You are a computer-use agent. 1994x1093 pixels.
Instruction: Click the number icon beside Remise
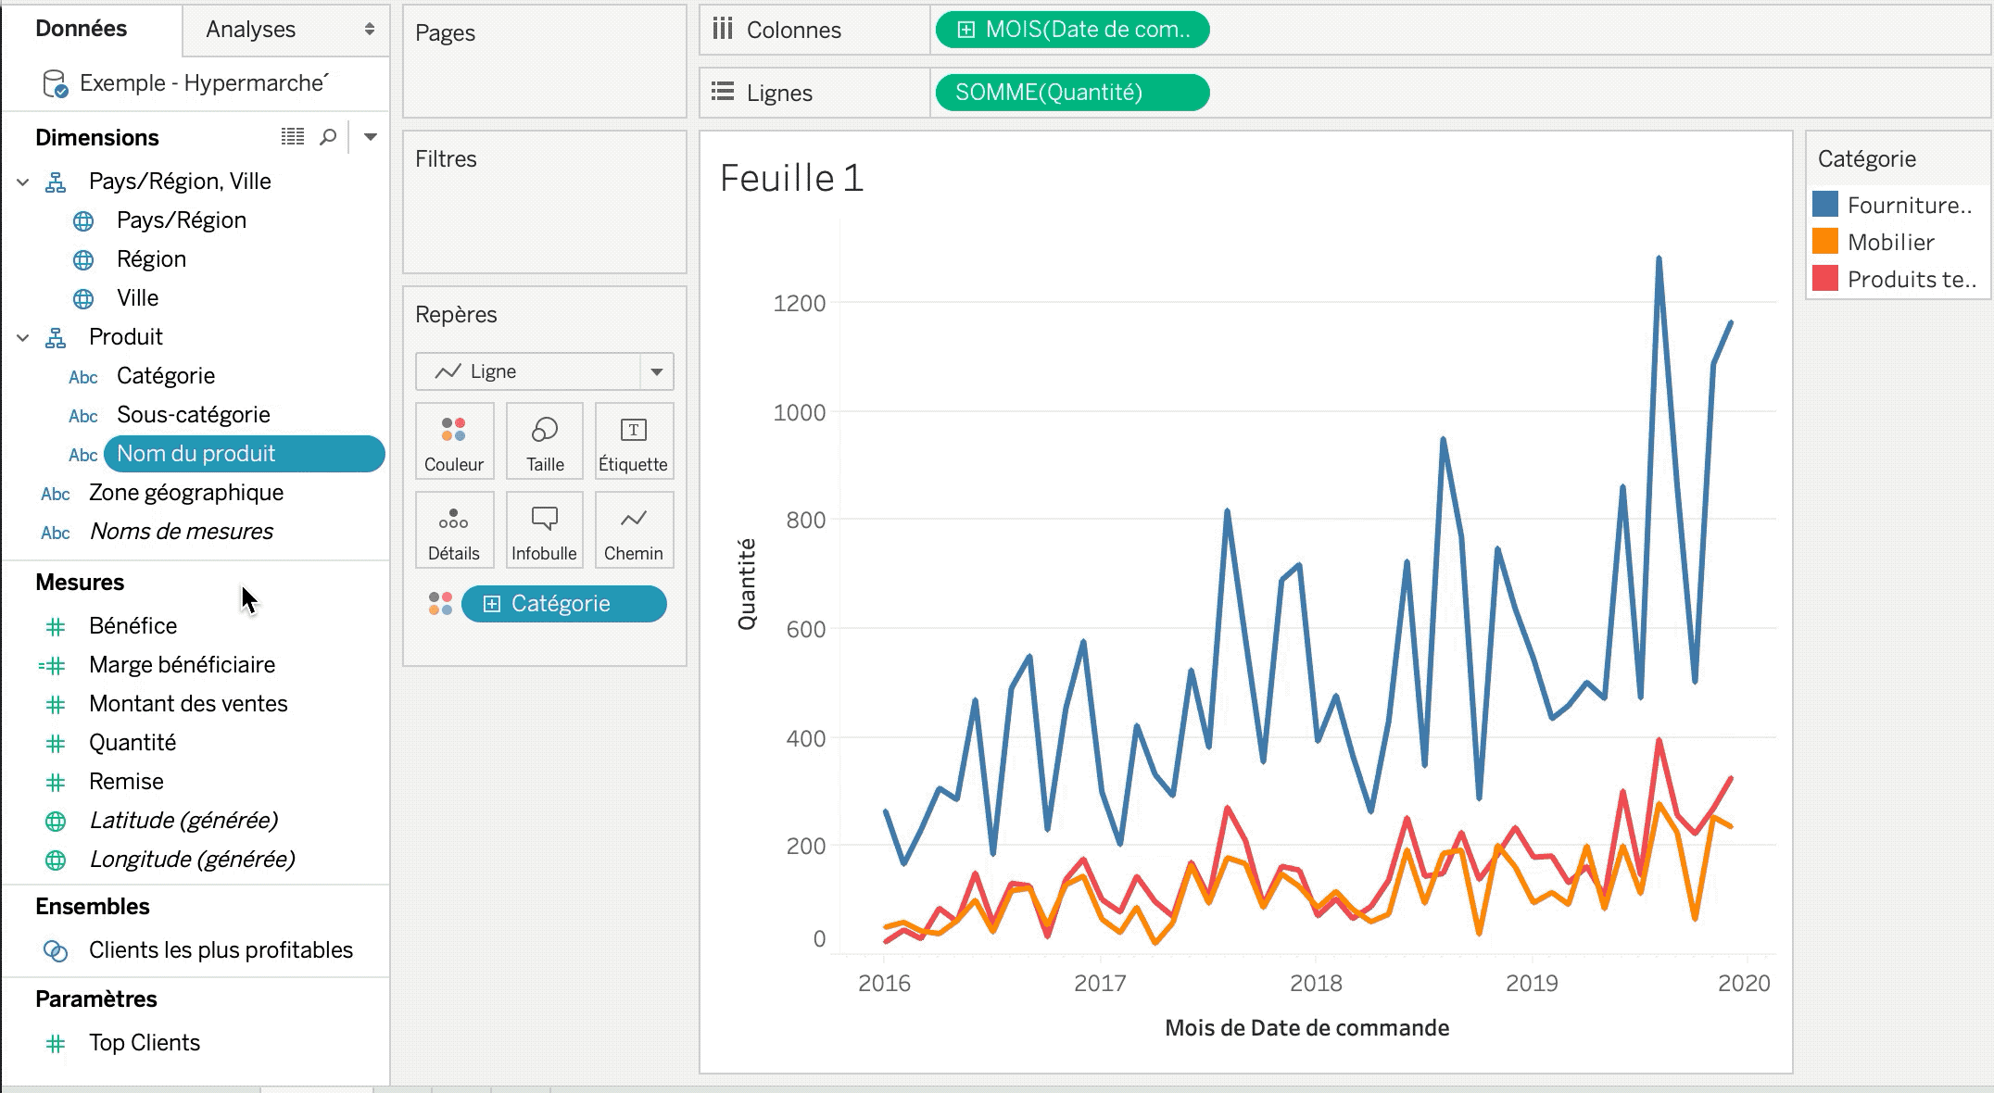click(56, 783)
